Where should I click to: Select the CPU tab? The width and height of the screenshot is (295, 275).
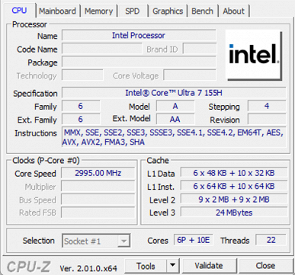tap(19, 11)
